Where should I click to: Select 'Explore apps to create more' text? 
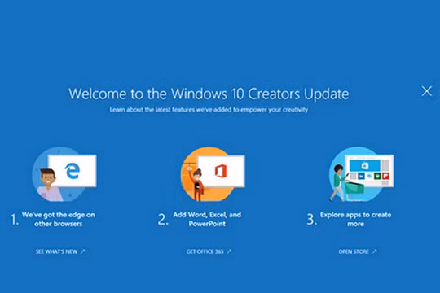pos(355,219)
